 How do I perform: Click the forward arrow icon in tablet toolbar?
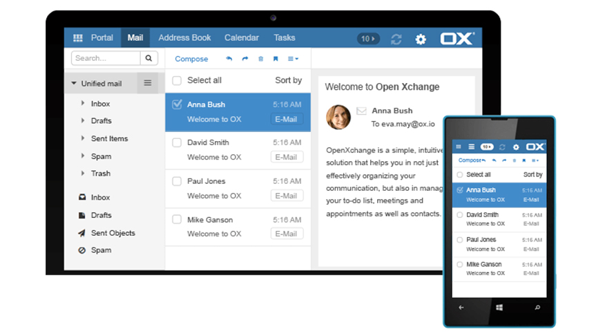[244, 59]
